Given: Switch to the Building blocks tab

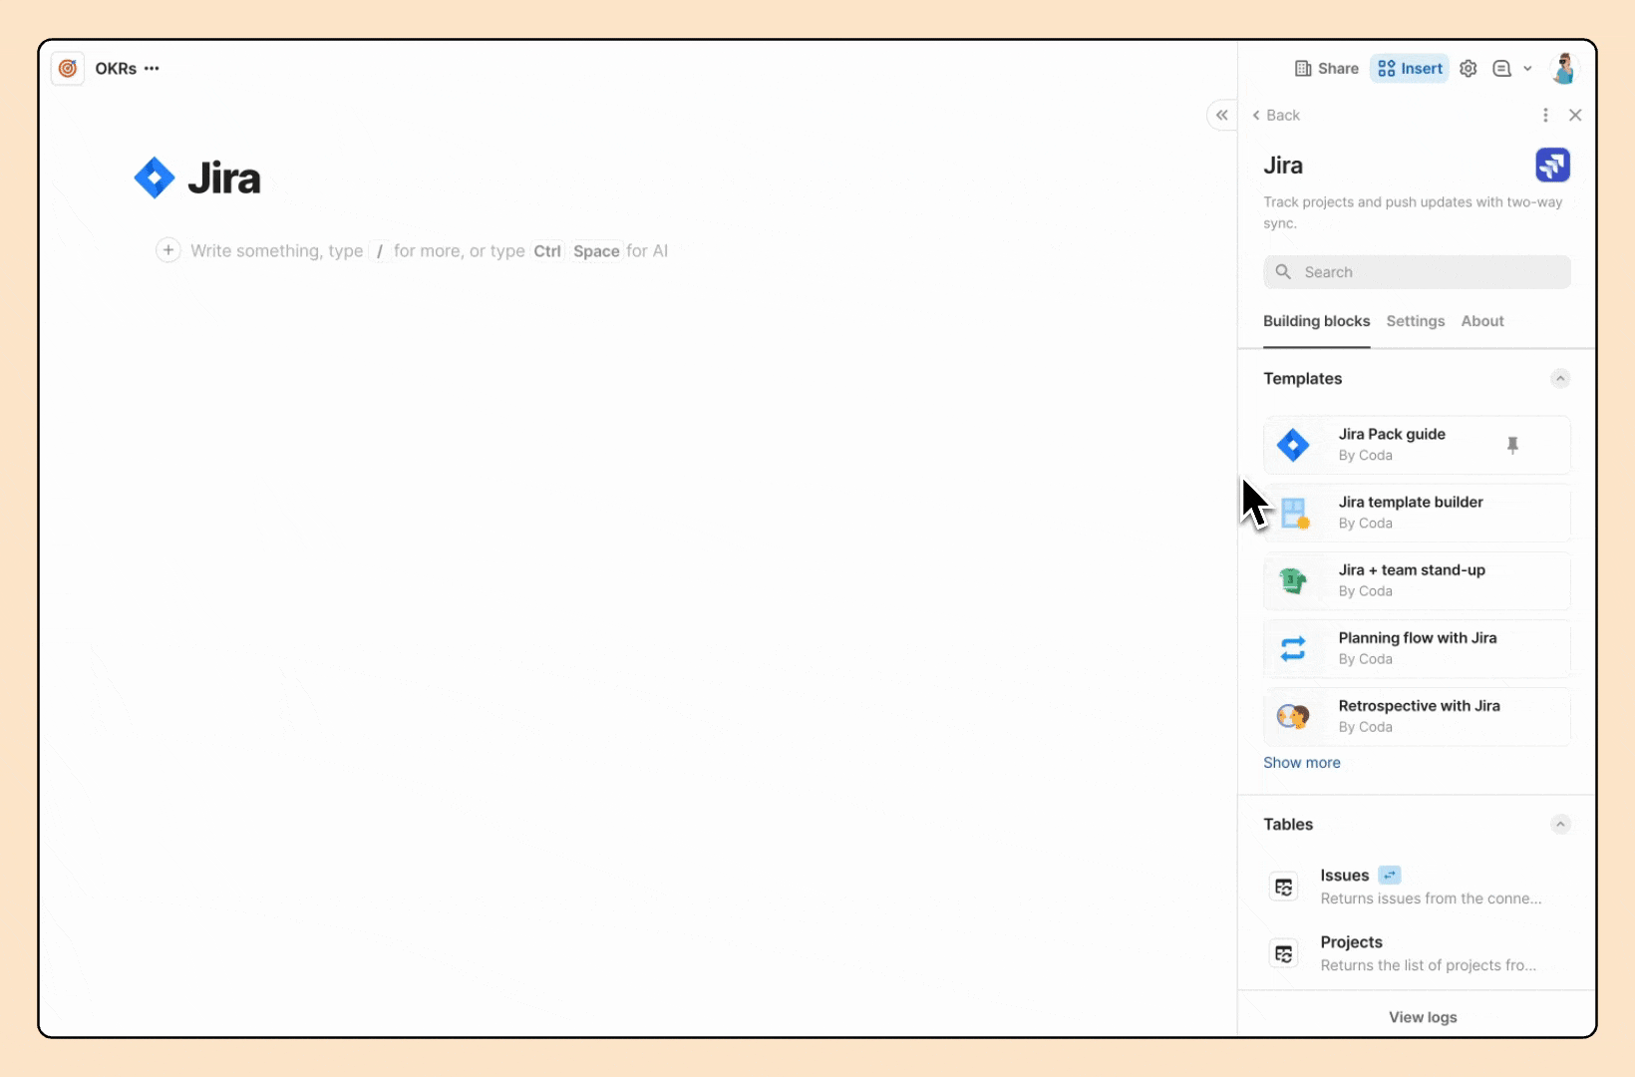Looking at the screenshot, I should coord(1316,321).
